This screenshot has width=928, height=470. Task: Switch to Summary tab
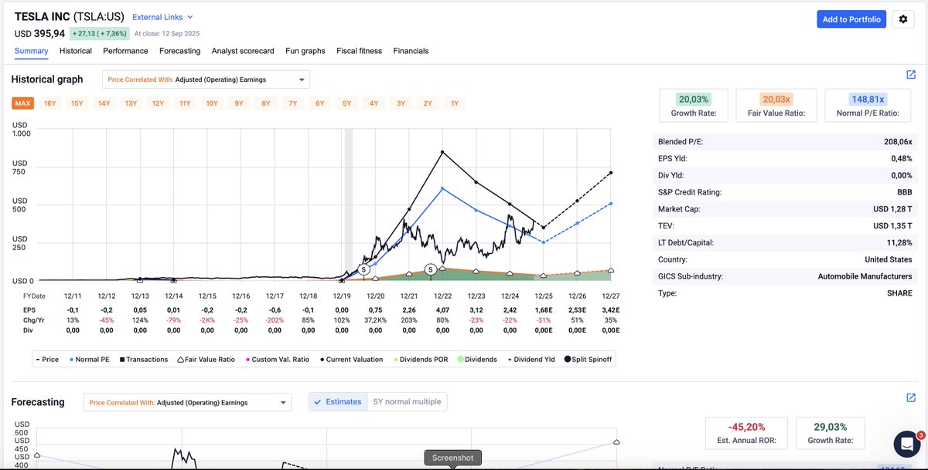pos(31,51)
